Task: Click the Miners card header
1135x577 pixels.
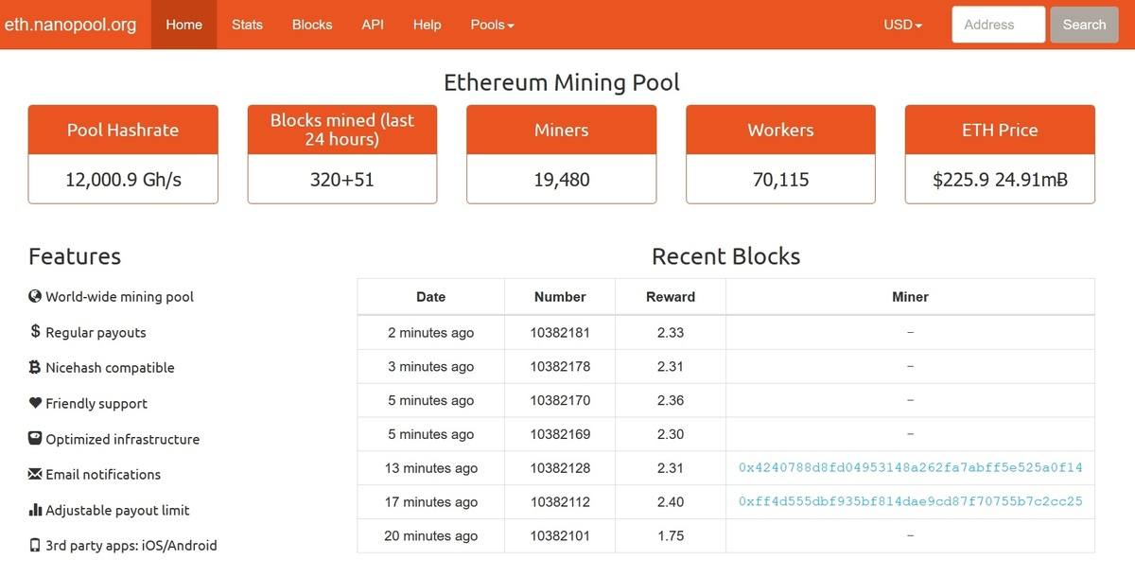Action: click(562, 130)
